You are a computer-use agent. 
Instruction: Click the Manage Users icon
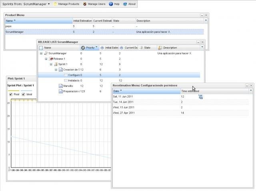pos(85,4)
